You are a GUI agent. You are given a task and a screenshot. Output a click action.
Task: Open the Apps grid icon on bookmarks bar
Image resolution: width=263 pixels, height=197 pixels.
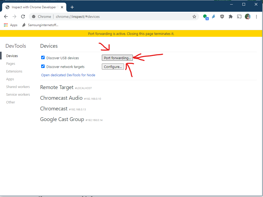tap(6, 25)
